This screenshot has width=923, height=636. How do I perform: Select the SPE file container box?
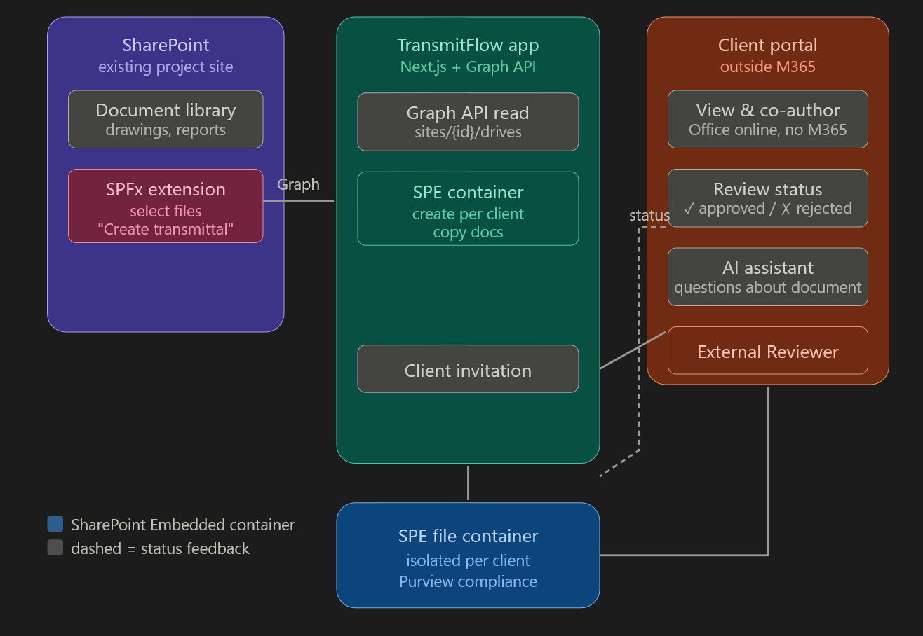click(468, 555)
